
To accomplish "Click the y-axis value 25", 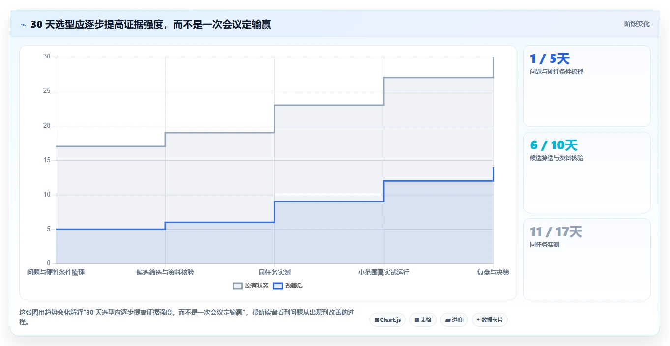I will 47,91.
